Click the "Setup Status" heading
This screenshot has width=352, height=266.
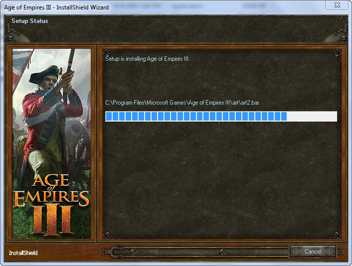click(30, 21)
